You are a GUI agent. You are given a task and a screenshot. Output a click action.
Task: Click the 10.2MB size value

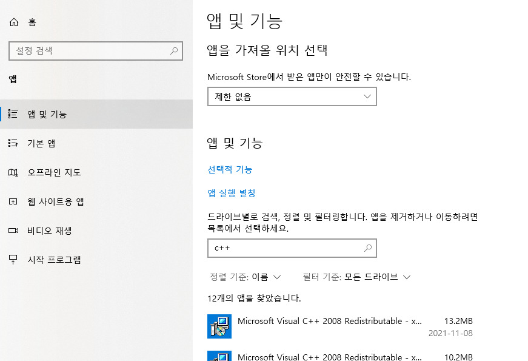pyautogui.click(x=458, y=357)
